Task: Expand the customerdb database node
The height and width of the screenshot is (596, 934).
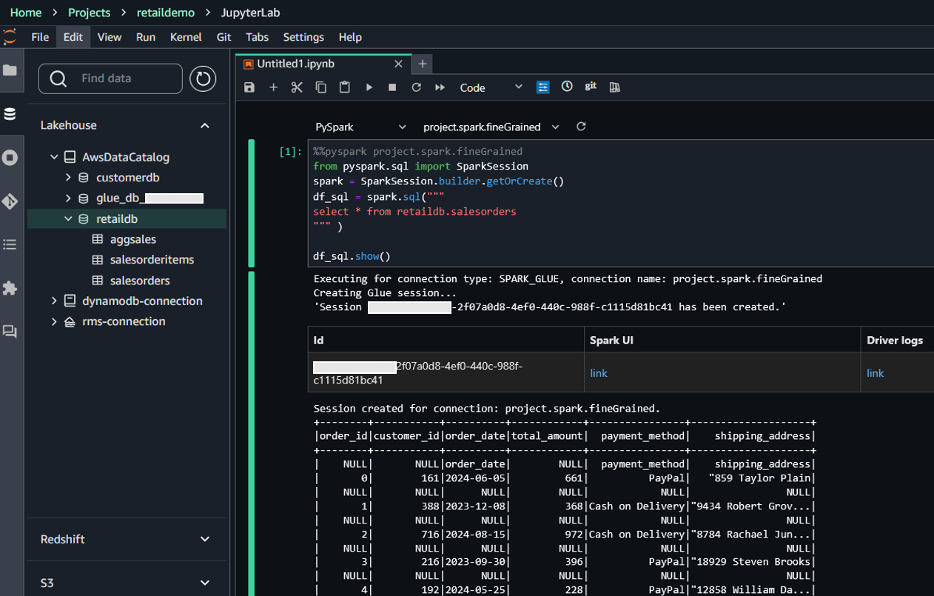Action: point(68,178)
